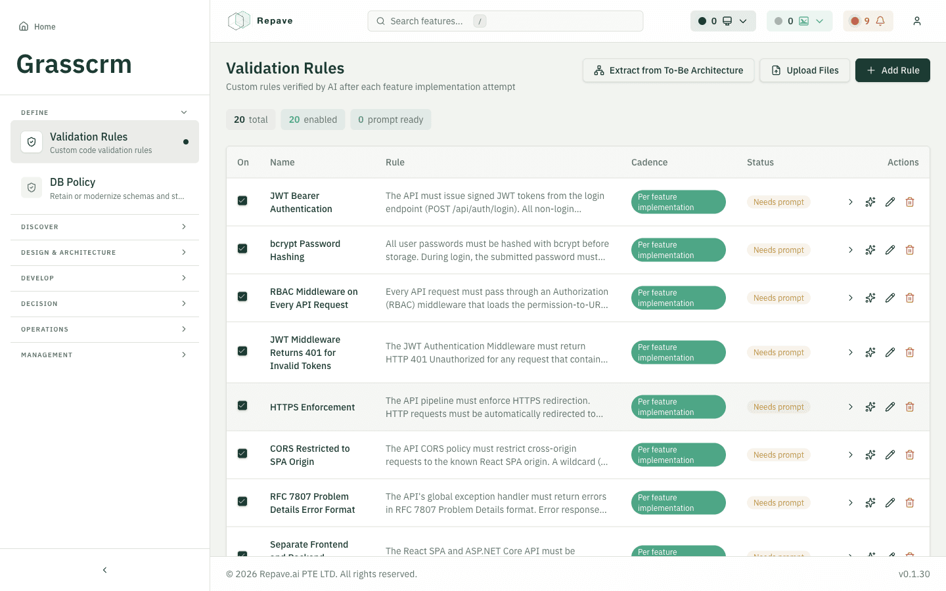The height and width of the screenshot is (591, 946).
Task: Expand details of JWT Bearer Authentication row
Action: tap(851, 202)
